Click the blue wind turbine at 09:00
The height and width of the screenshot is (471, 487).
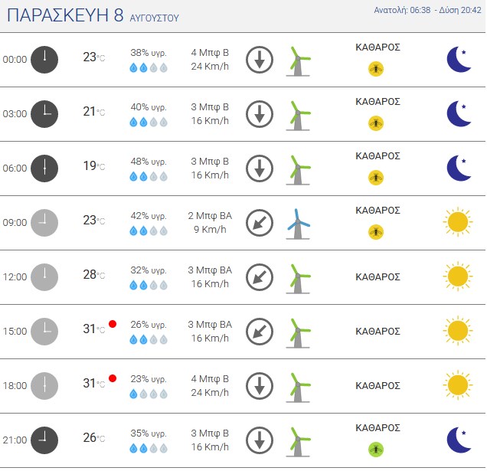[x=298, y=224]
